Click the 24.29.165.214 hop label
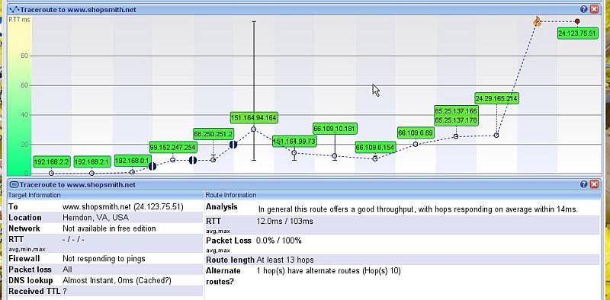Screen dimensions: 610x300 (496, 99)
